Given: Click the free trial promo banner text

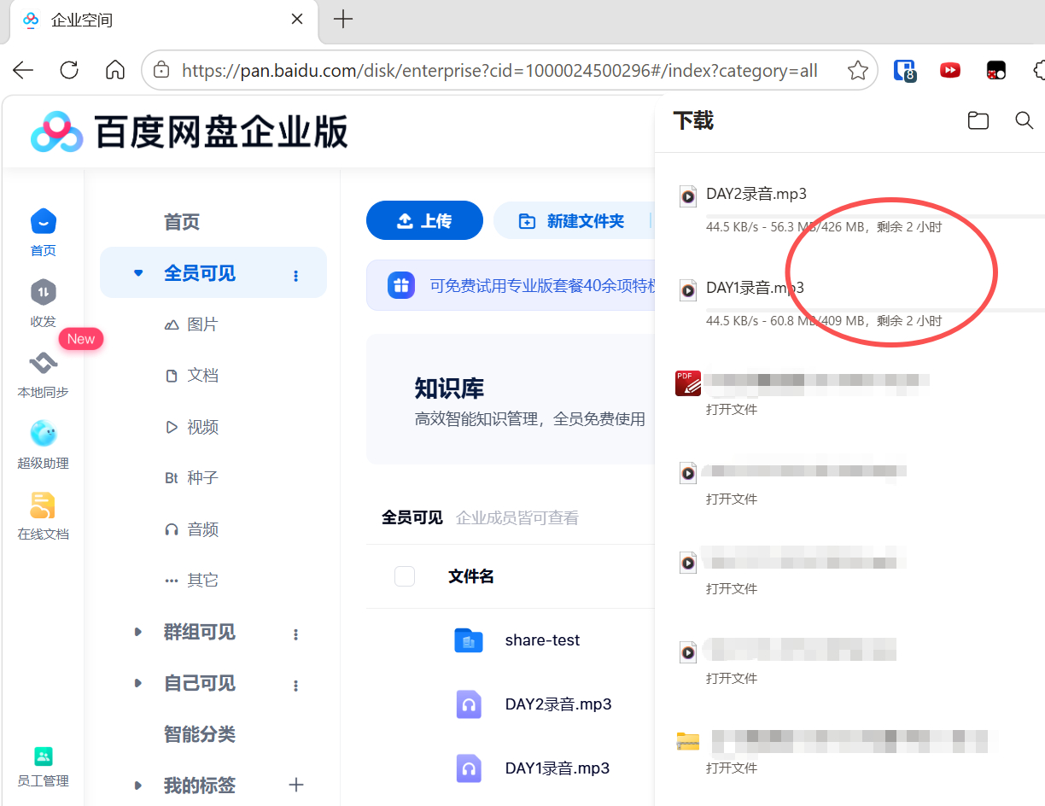Looking at the screenshot, I should point(543,285).
